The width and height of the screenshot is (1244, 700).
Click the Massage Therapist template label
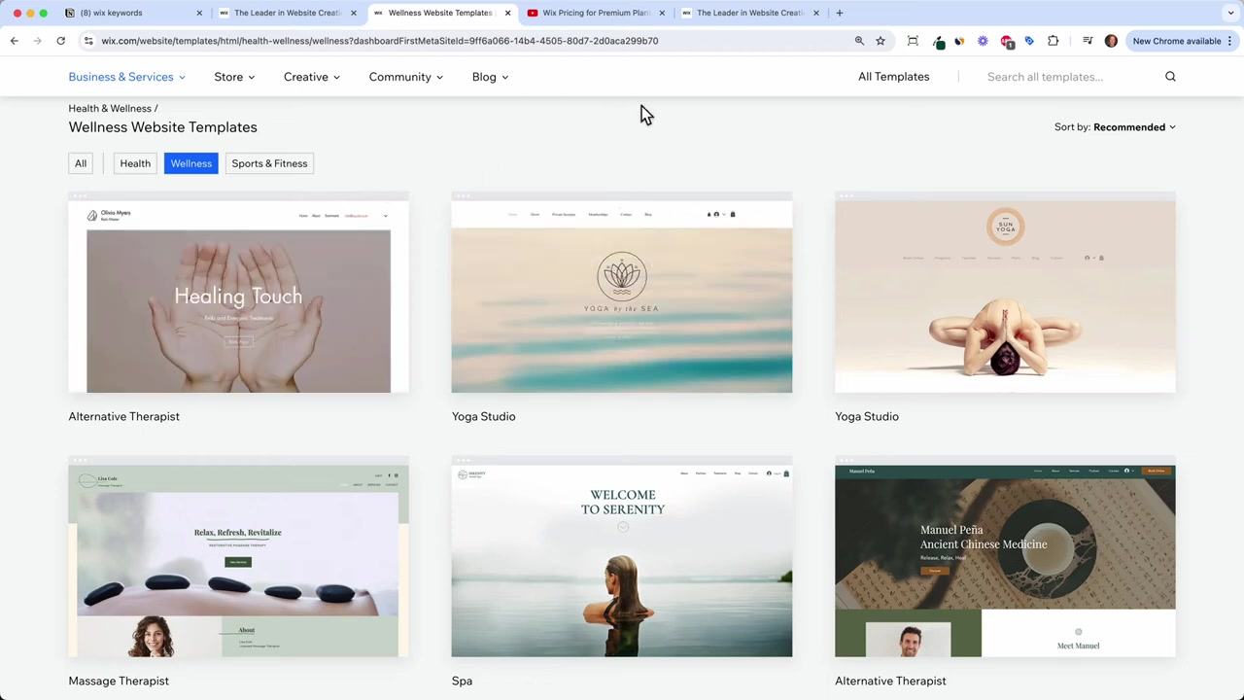[119, 681]
